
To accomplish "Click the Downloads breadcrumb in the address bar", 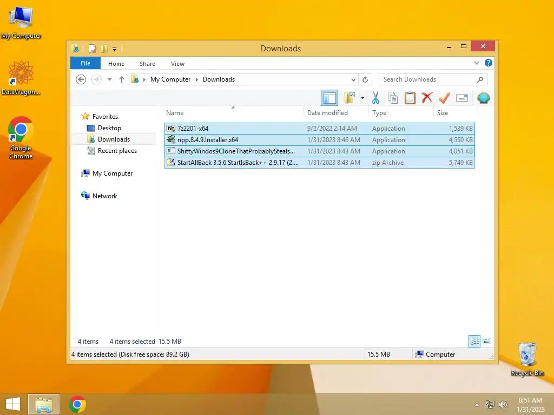I will point(219,79).
